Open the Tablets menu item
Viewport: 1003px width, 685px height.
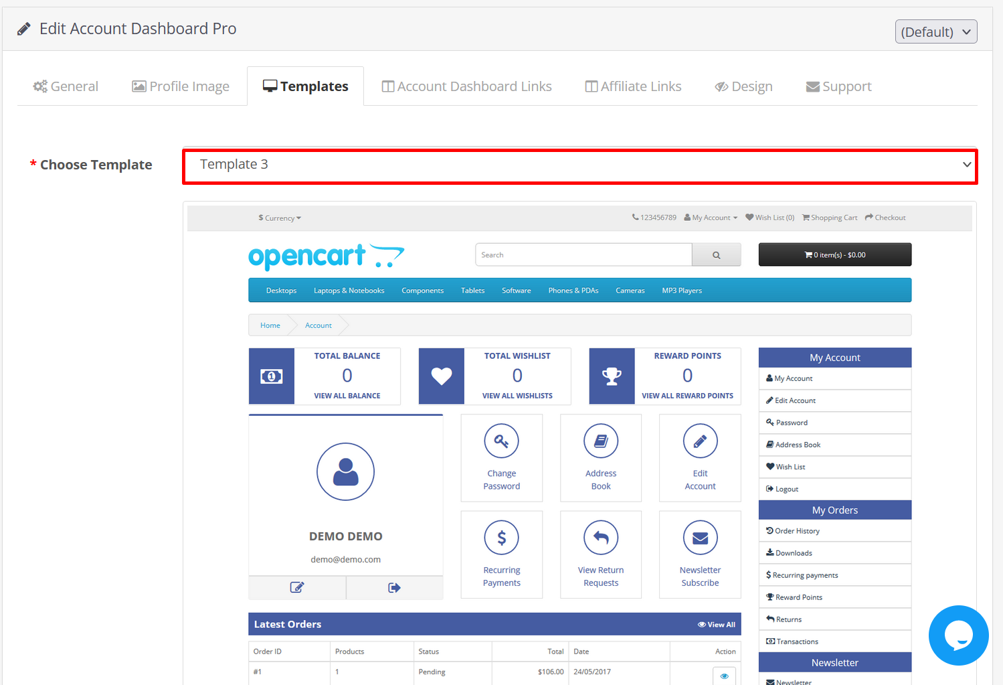click(x=472, y=291)
